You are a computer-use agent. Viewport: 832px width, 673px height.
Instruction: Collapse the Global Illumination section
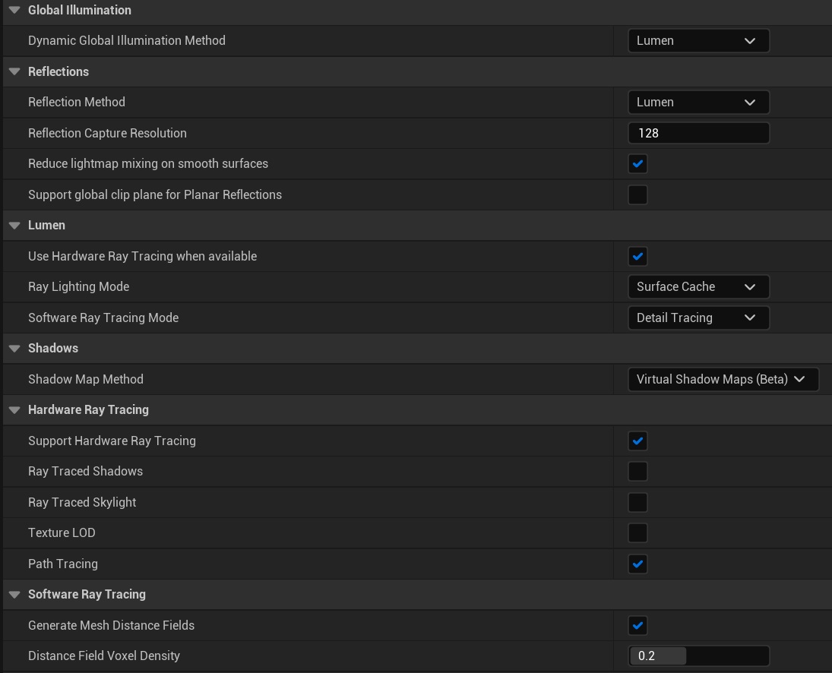(x=14, y=10)
